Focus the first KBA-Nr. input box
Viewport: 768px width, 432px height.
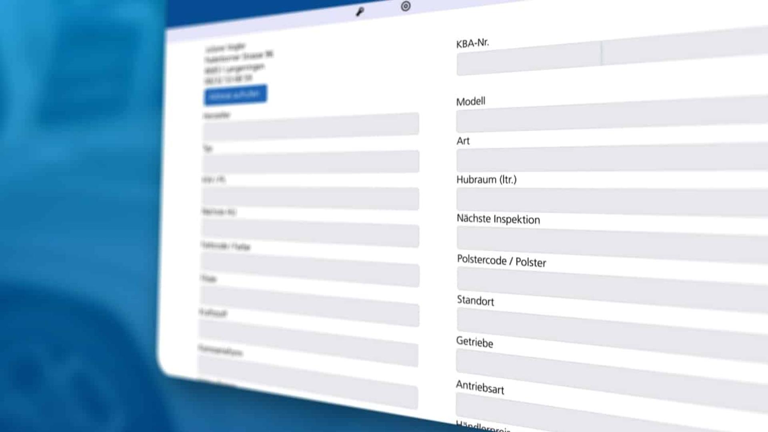click(529, 59)
